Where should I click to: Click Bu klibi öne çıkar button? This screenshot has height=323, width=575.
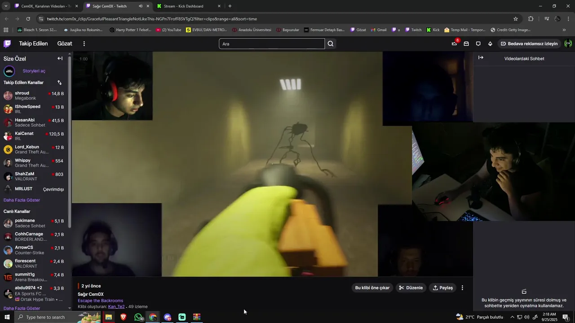[372, 288]
